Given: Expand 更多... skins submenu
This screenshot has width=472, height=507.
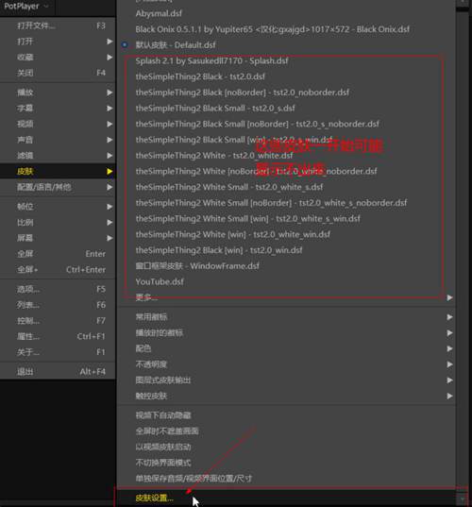Looking at the screenshot, I should click(x=286, y=297).
